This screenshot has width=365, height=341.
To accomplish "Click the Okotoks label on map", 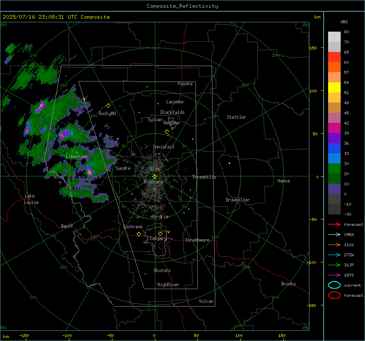I will (162, 270).
